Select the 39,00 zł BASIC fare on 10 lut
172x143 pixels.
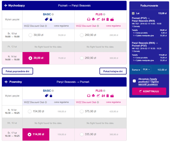[x=30, y=35]
